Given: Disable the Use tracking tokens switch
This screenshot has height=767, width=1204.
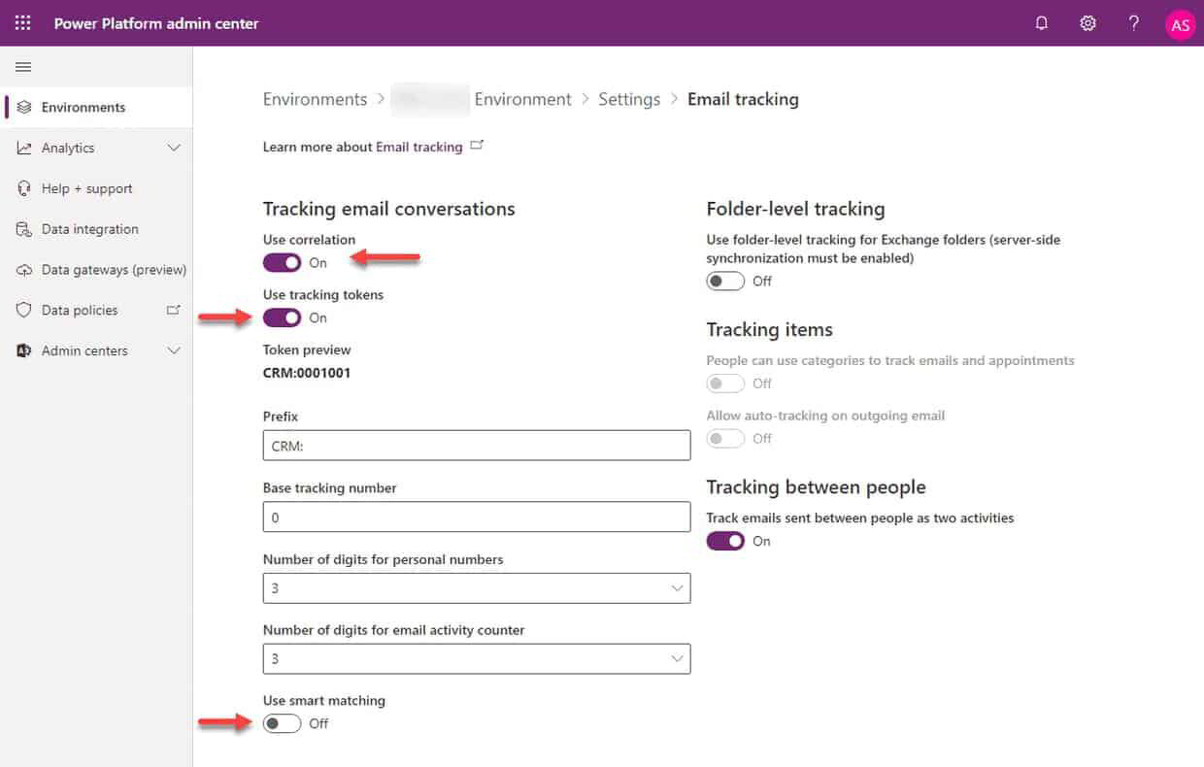Looking at the screenshot, I should click(282, 317).
